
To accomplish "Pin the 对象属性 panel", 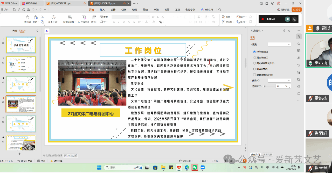I will tap(284, 31).
